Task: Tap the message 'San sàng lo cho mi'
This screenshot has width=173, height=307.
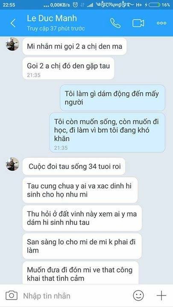Action: coord(82,246)
